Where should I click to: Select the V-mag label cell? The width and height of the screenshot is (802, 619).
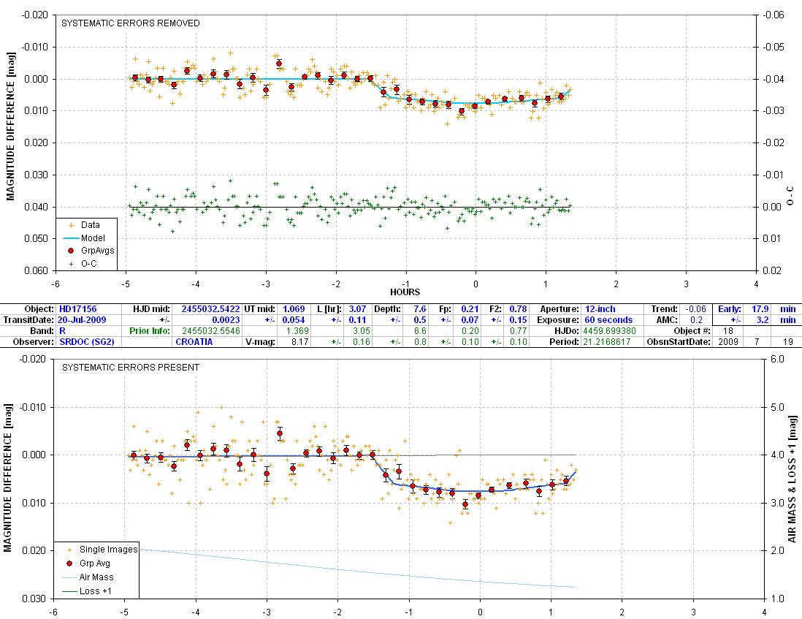(261, 342)
